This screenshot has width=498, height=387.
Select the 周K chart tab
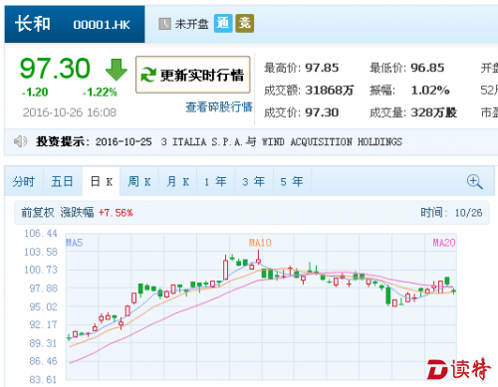pyautogui.click(x=139, y=181)
